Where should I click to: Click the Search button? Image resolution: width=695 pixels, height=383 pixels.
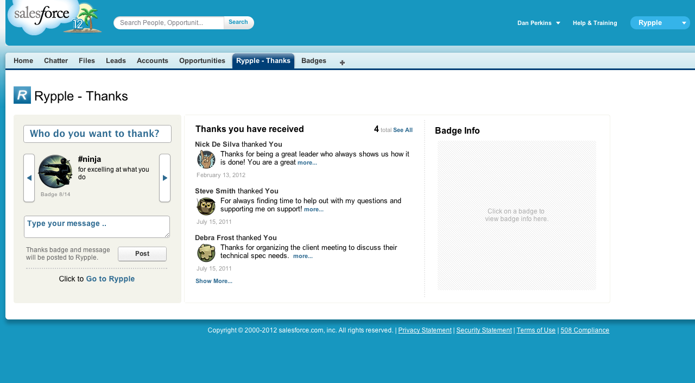238,22
